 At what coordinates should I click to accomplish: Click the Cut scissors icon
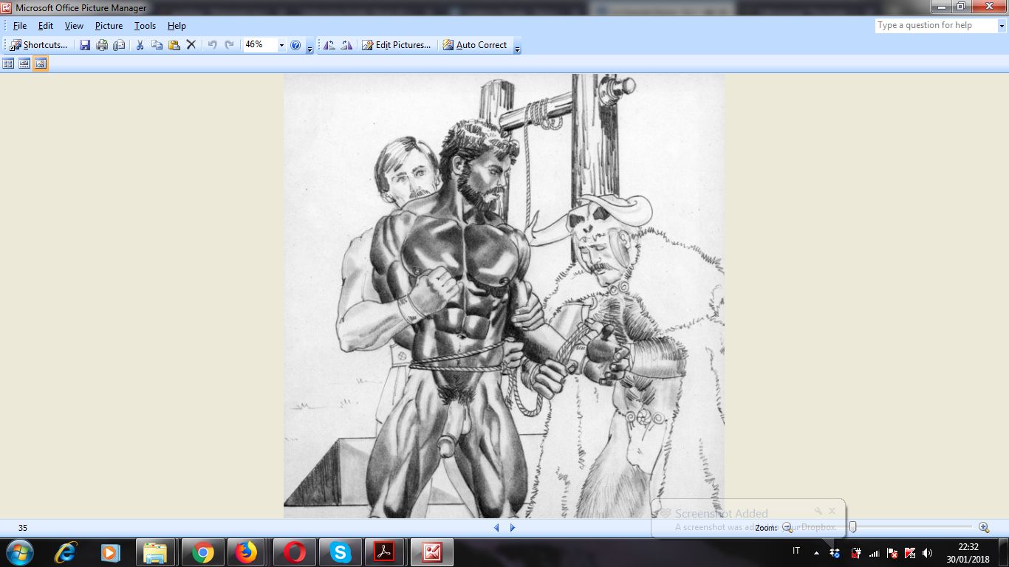(x=140, y=45)
